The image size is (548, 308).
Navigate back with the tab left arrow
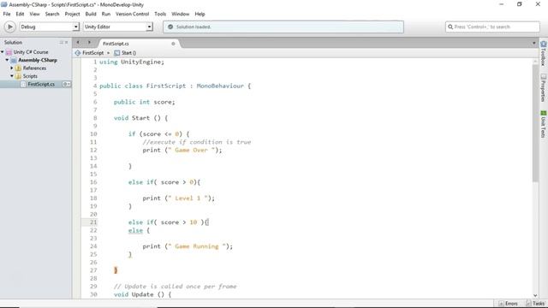[78, 43]
